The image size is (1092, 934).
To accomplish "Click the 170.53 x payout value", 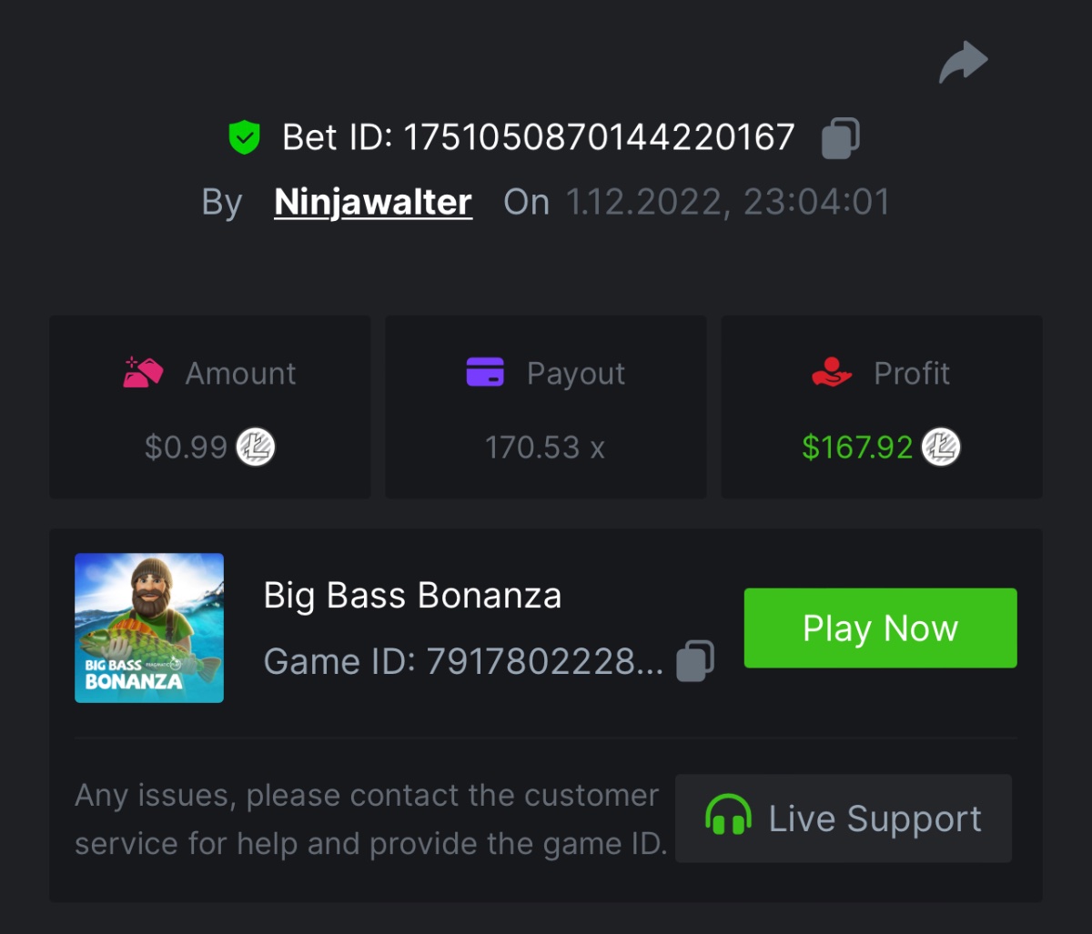I will click(x=544, y=447).
